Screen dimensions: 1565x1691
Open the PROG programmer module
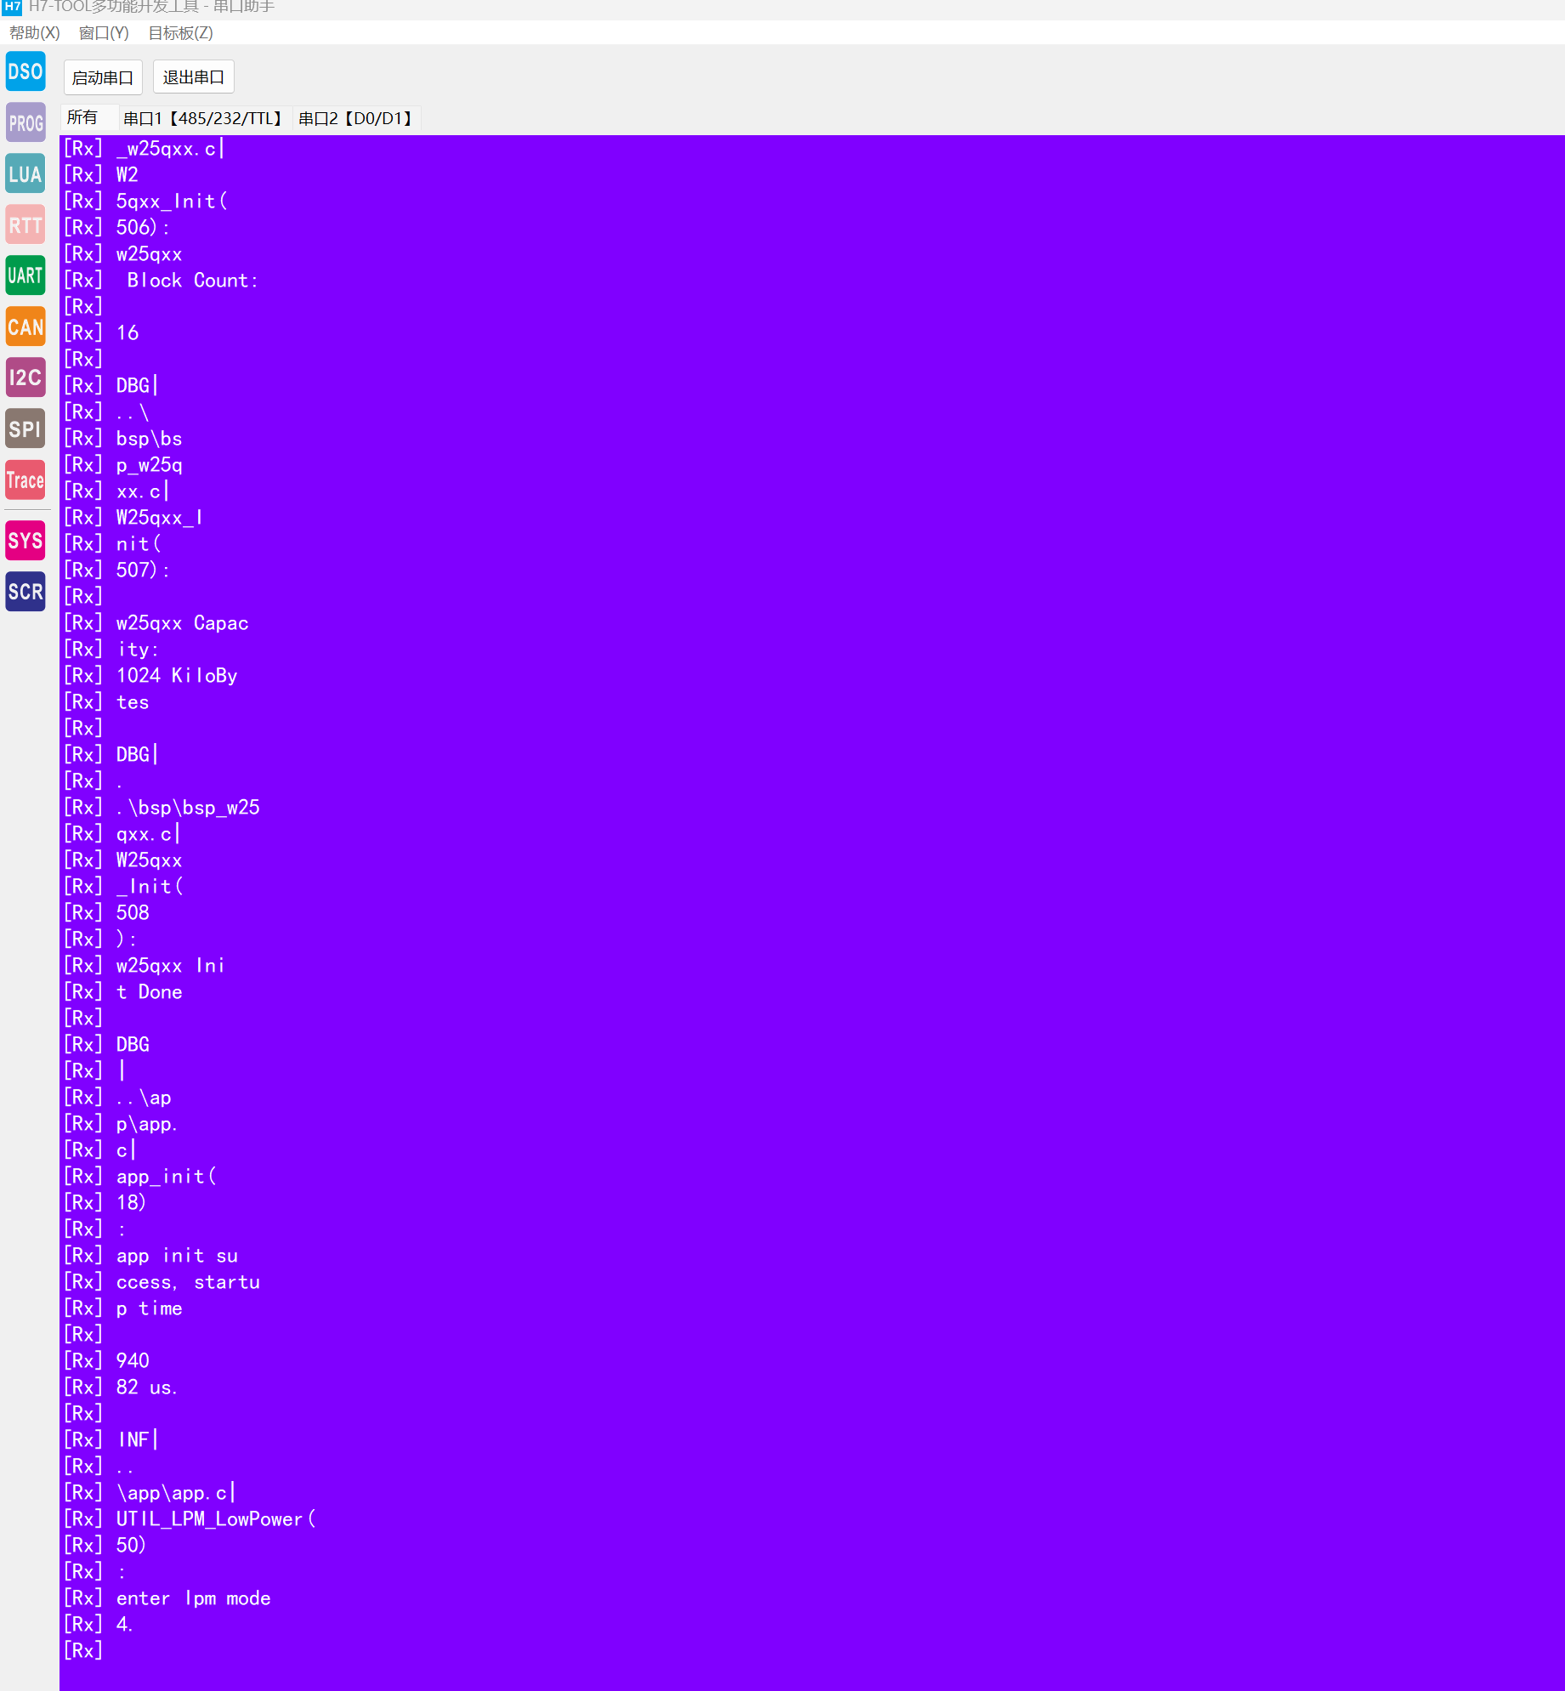click(26, 122)
